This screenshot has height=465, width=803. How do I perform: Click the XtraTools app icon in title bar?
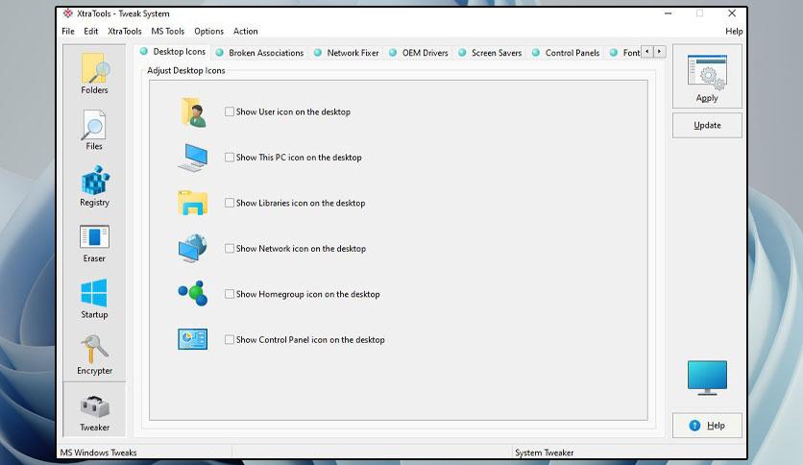click(67, 13)
